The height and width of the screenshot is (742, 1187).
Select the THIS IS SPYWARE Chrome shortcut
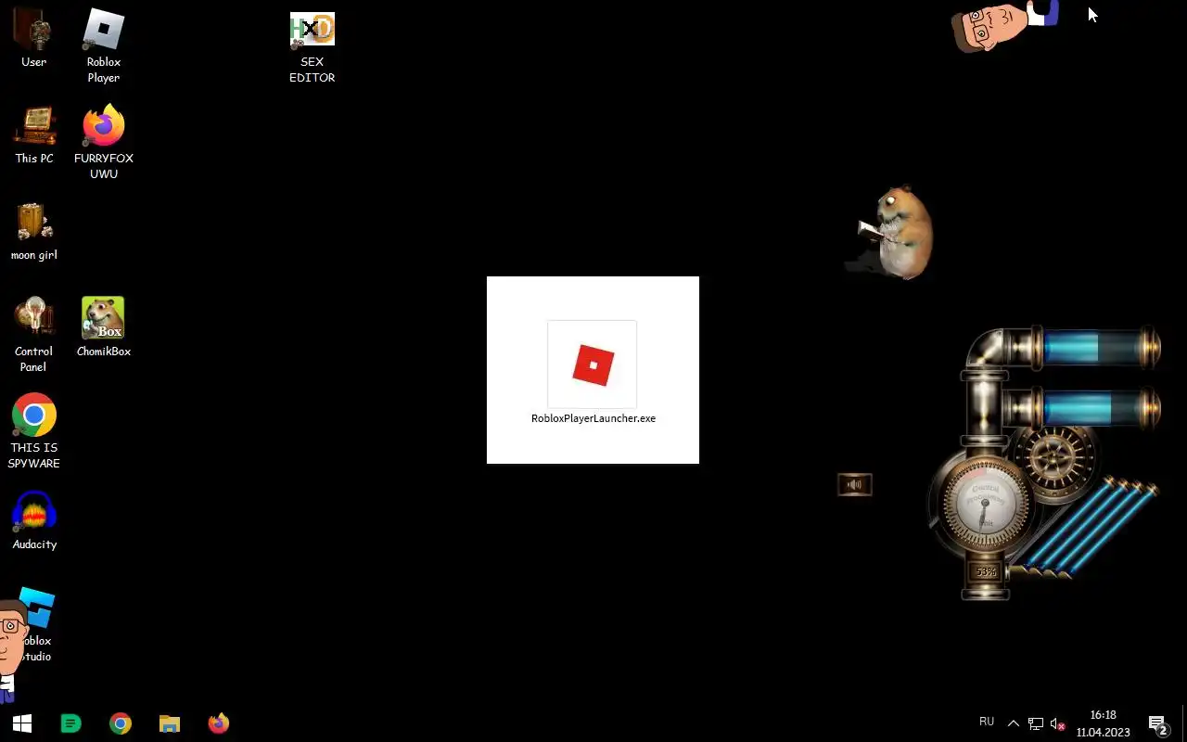pos(34,431)
